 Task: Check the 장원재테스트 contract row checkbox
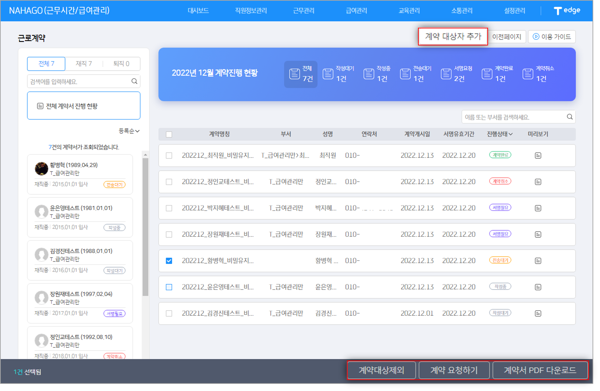point(169,234)
